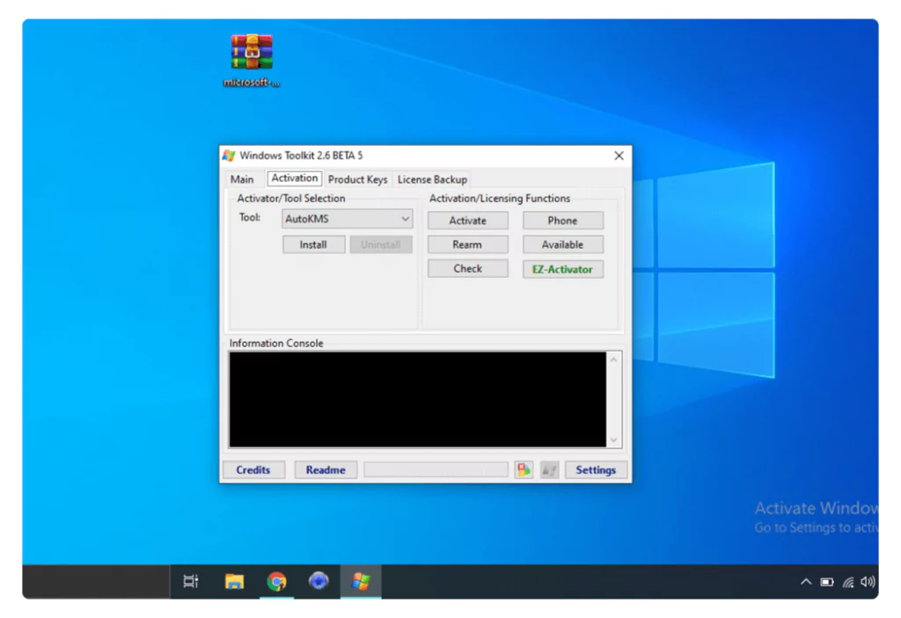Click the Activate button
This screenshot has width=901, height=618.
467,220
